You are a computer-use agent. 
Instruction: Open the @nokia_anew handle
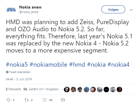pyautogui.click(x=29, y=12)
